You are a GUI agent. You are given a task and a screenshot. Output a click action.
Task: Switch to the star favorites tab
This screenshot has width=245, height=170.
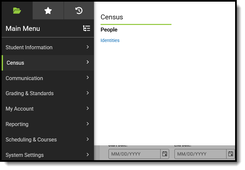[x=48, y=11]
